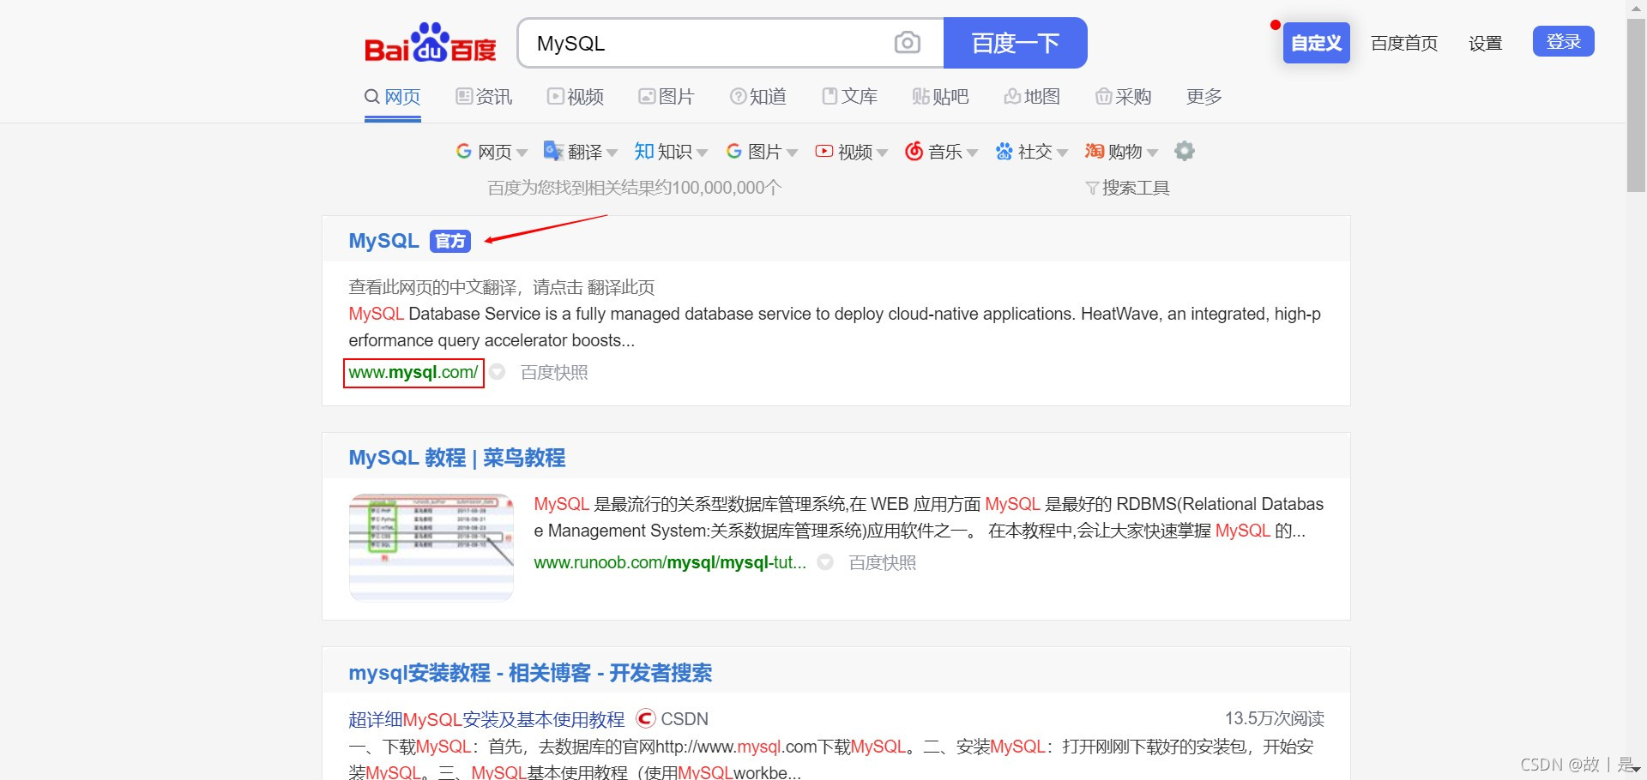Click the dropdown icon after www.mysql.com/

pyautogui.click(x=498, y=372)
